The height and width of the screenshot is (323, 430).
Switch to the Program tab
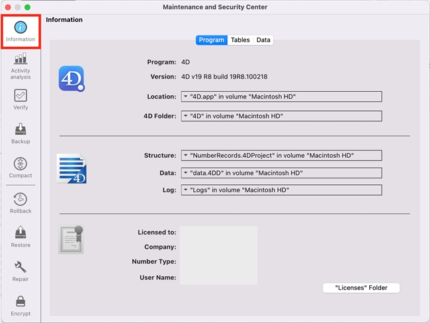[212, 40]
